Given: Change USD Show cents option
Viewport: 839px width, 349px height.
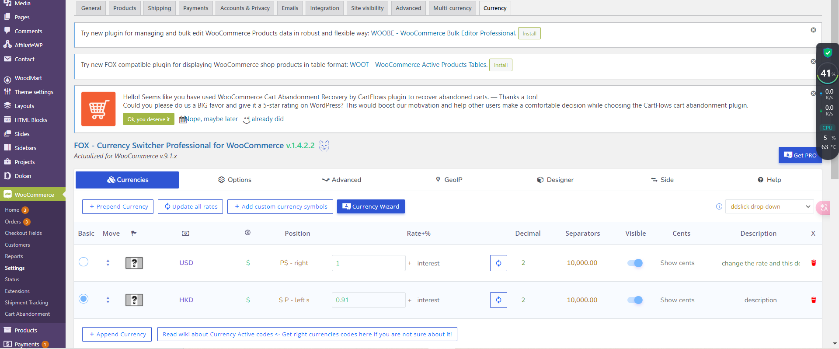Looking at the screenshot, I should coord(677,263).
